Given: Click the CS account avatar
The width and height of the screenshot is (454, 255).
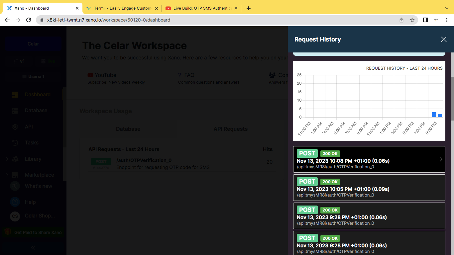Looking at the screenshot, I should [15, 216].
